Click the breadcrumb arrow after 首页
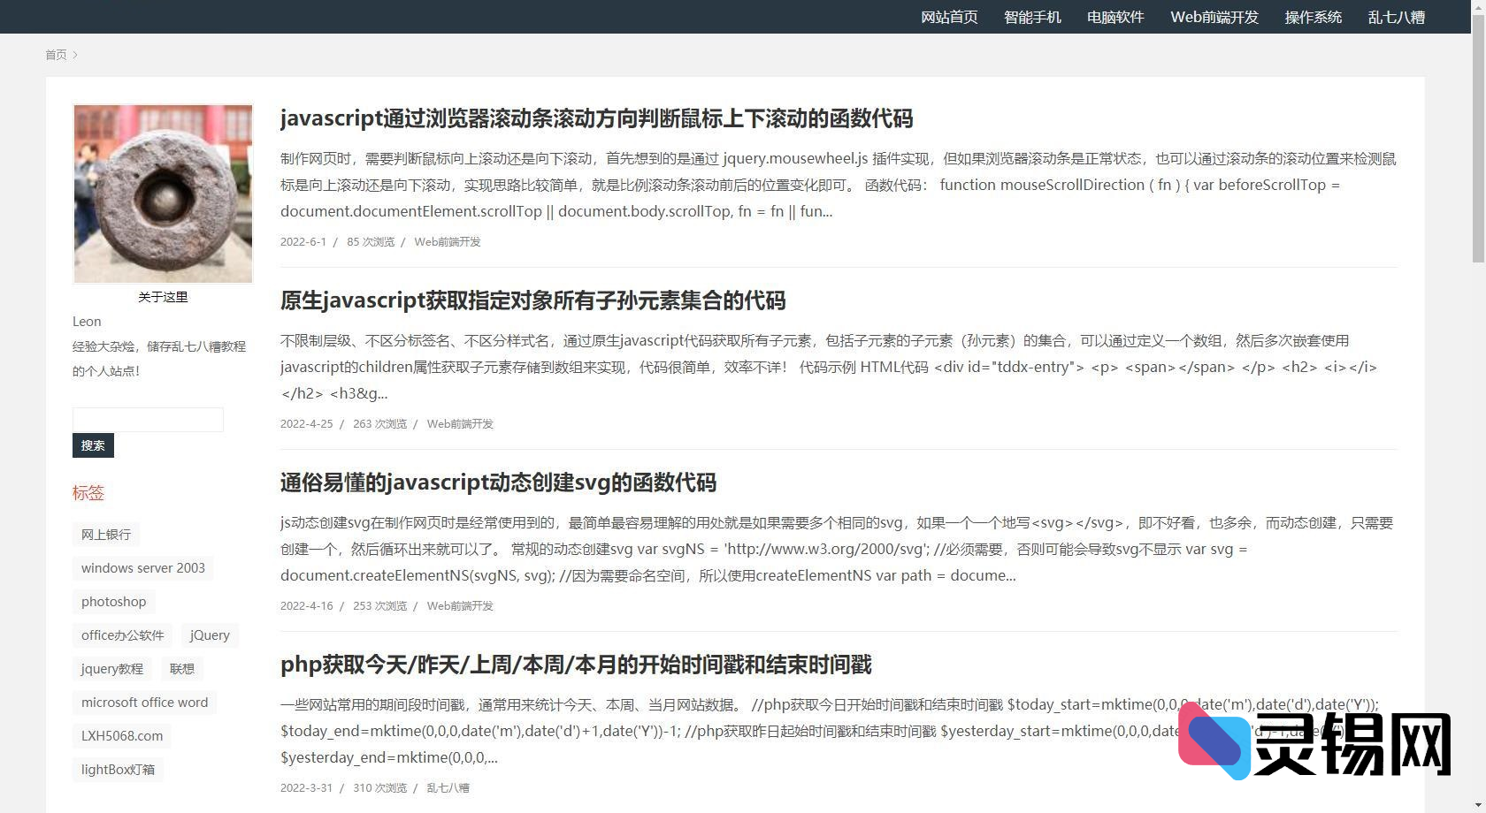The width and height of the screenshot is (1486, 813). (76, 55)
